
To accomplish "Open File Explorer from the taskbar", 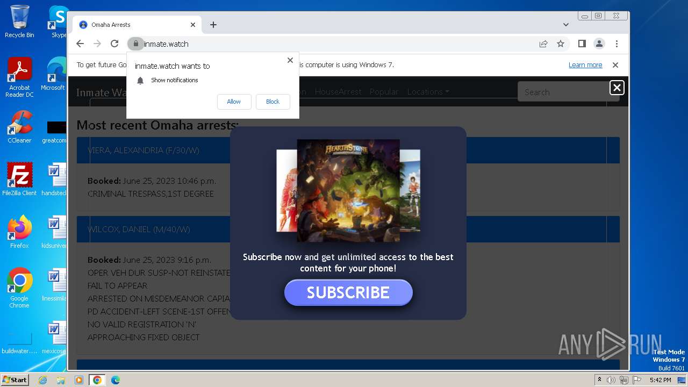I will pos(61,380).
